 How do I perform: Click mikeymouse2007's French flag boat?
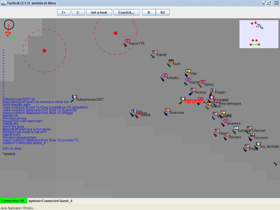pyautogui.click(x=74, y=97)
